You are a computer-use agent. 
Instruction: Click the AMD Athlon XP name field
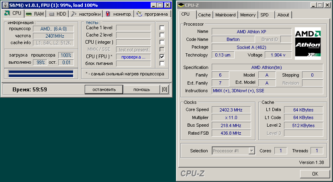click(x=252, y=32)
